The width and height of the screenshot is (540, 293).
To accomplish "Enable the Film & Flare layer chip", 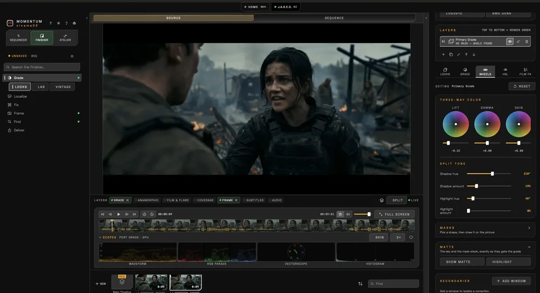I will 177,200.
